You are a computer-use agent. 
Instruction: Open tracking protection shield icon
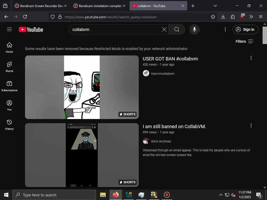coord(53,17)
